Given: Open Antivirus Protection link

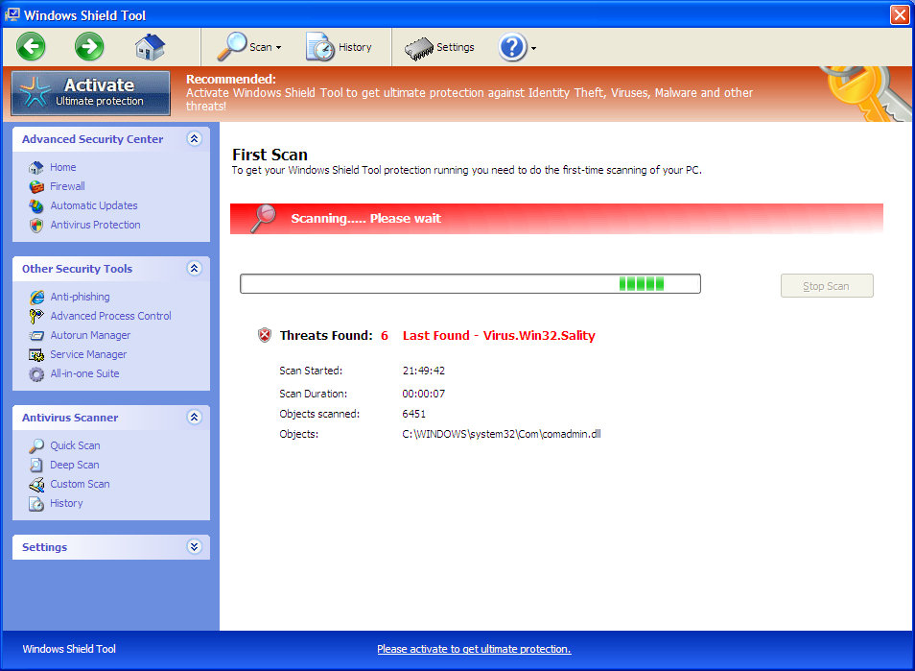Looking at the screenshot, I should click(x=95, y=225).
